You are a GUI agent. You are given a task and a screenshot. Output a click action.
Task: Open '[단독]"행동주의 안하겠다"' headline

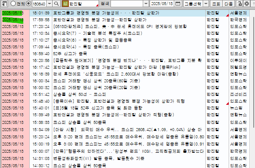[128, 151]
